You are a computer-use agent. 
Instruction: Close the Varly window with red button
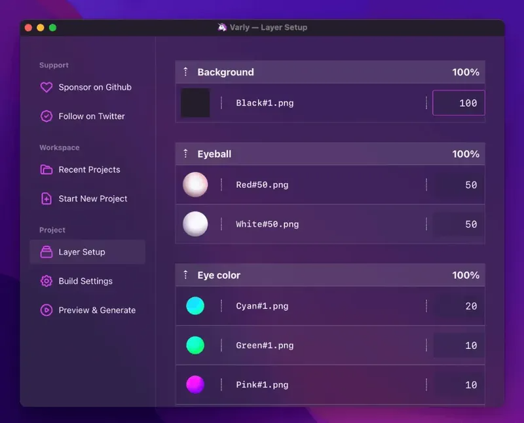click(28, 28)
